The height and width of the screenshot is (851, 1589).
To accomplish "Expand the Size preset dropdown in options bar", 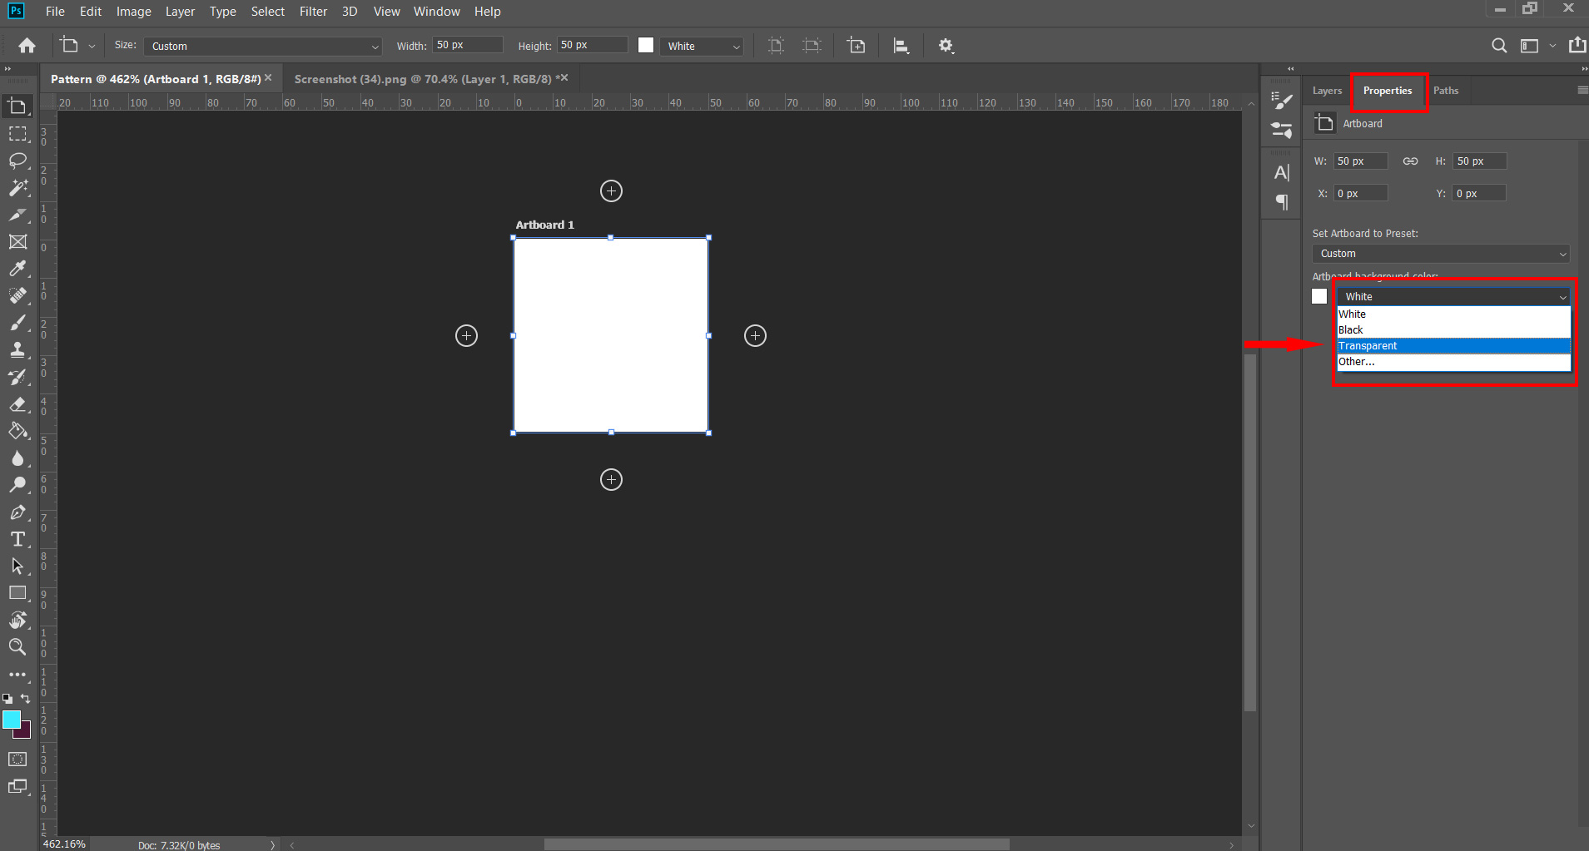I will click(263, 47).
